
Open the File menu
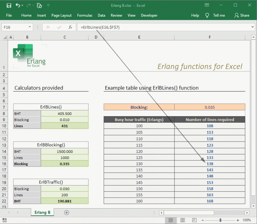(9, 15)
